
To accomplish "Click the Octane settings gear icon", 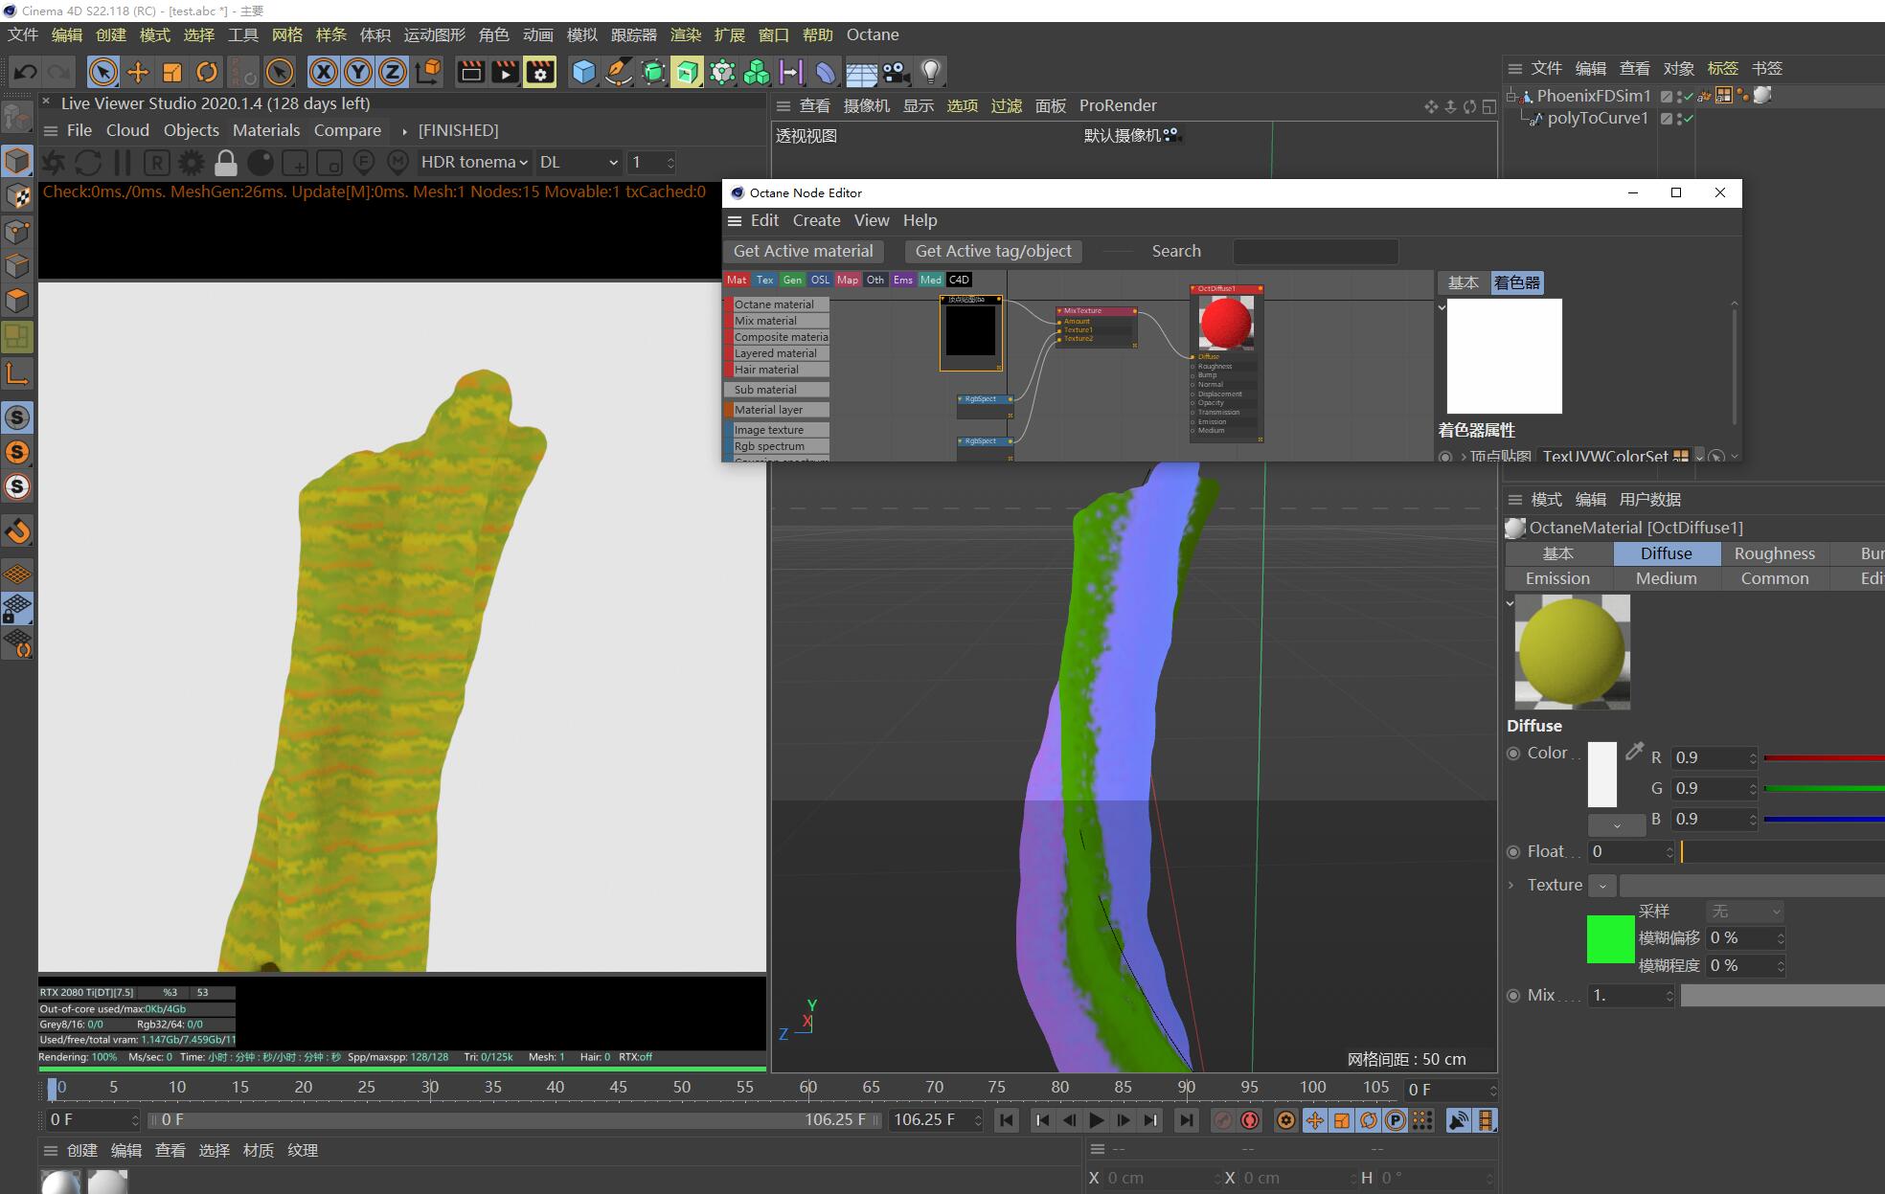I will point(192,163).
